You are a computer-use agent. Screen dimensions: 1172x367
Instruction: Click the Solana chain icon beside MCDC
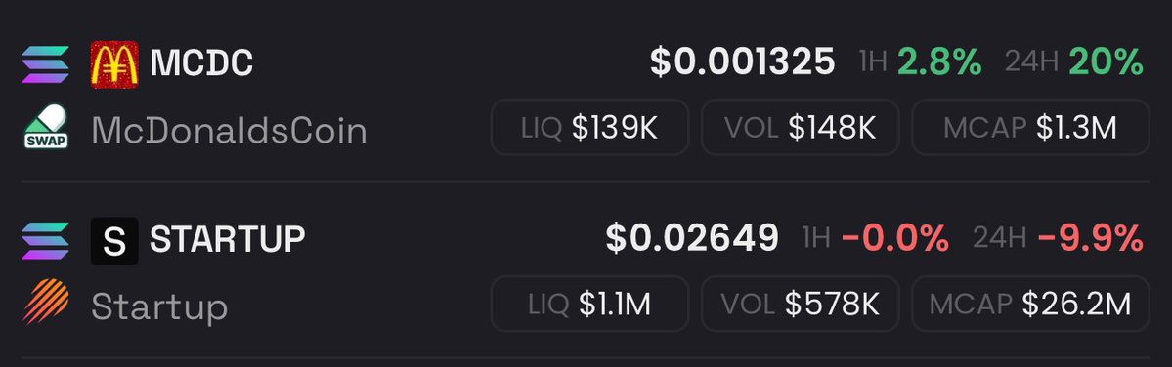46,64
